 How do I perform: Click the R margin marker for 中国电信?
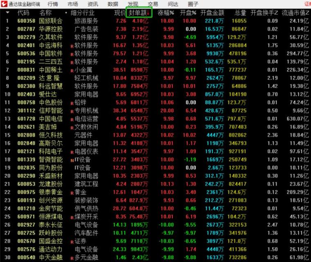(x=72, y=120)
